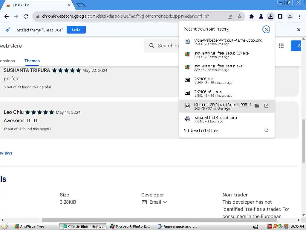Click the Classic Blue taskbar button
306x230 pixels.
click(83, 226)
